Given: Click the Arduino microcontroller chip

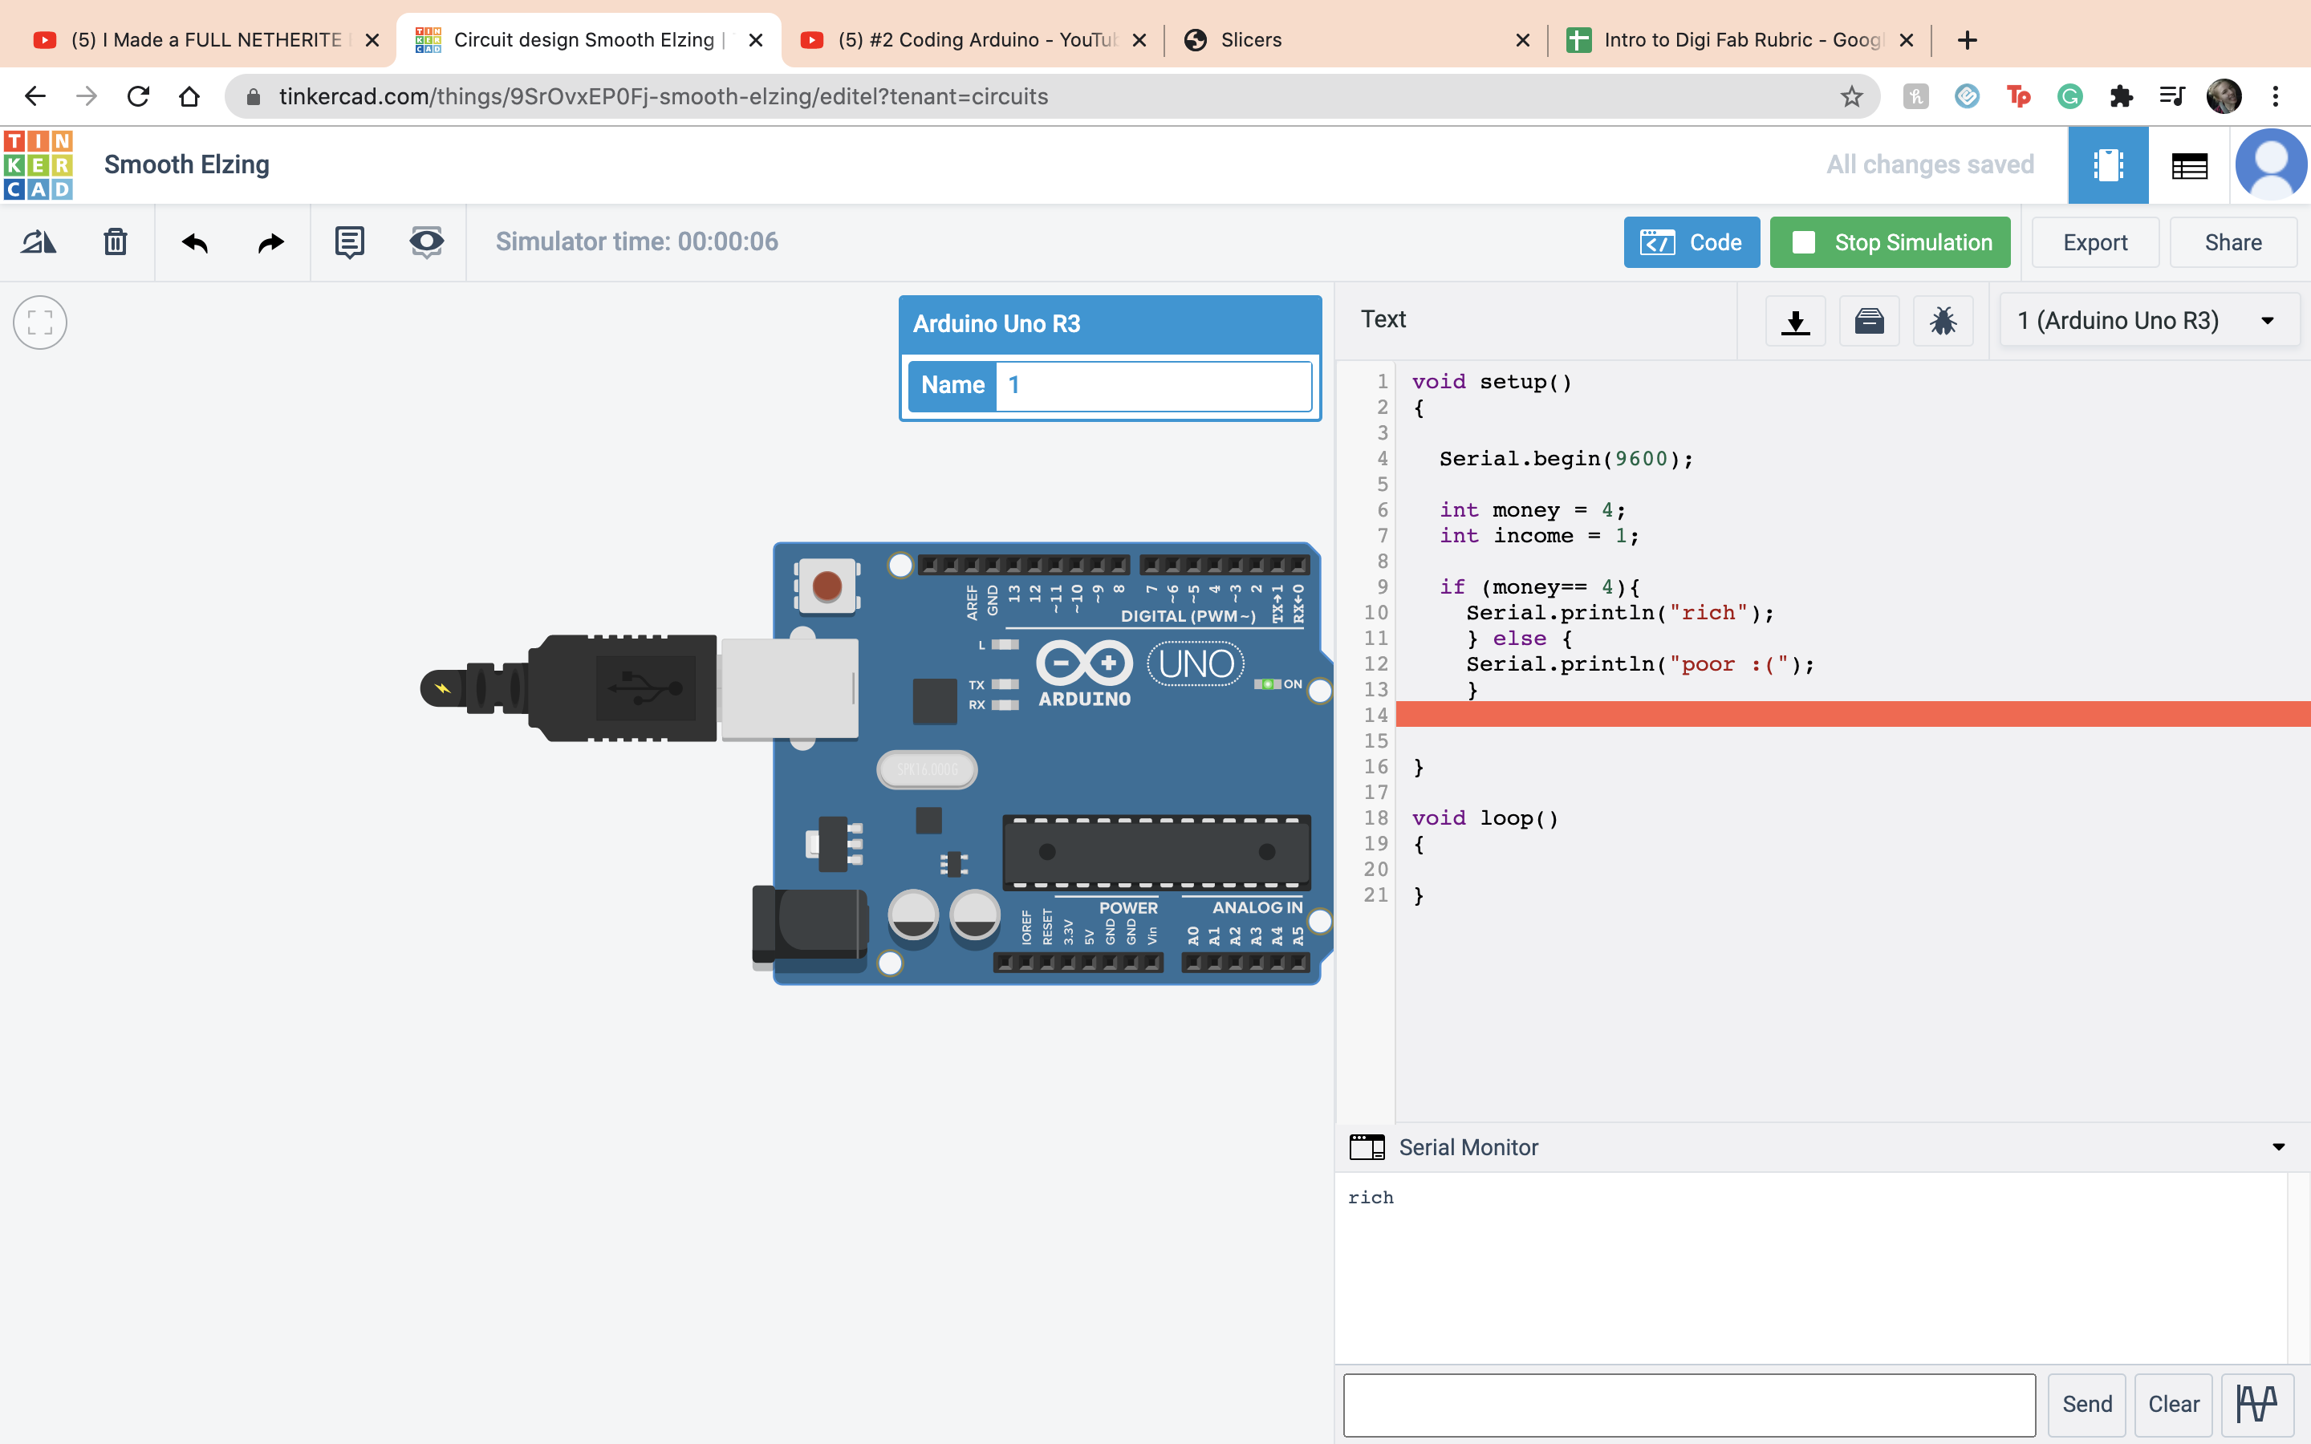Looking at the screenshot, I should point(1156,852).
